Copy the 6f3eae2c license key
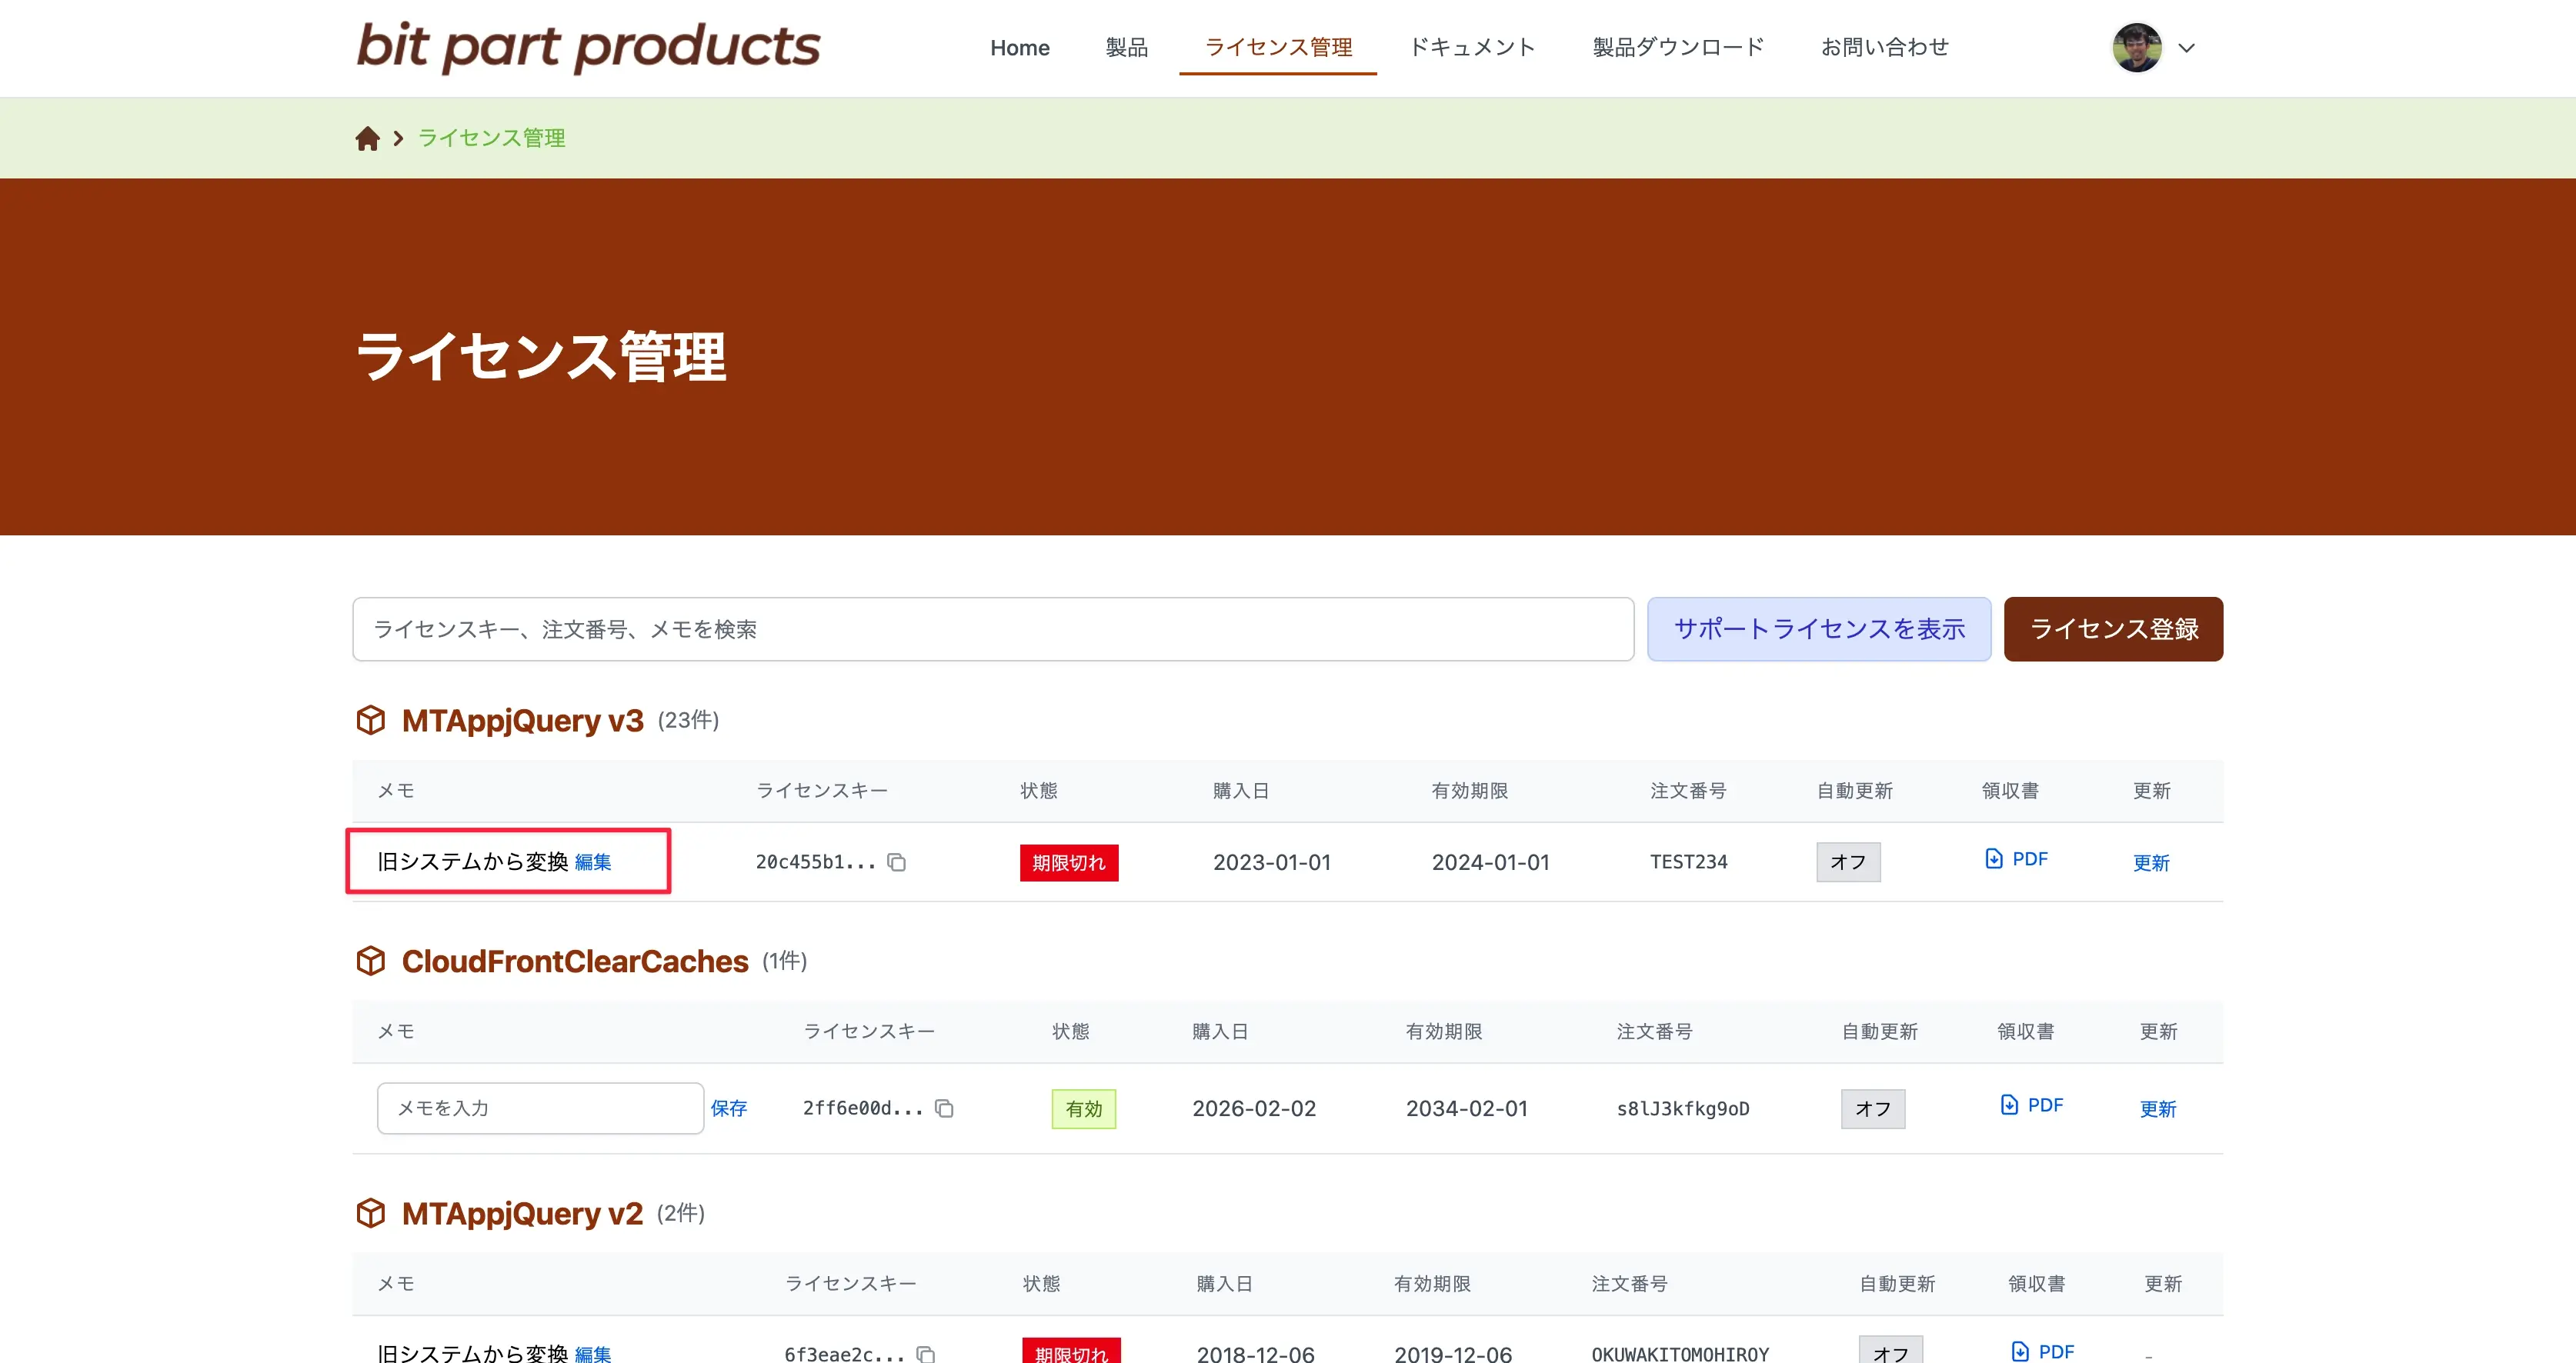The image size is (2576, 1363). 926,1354
